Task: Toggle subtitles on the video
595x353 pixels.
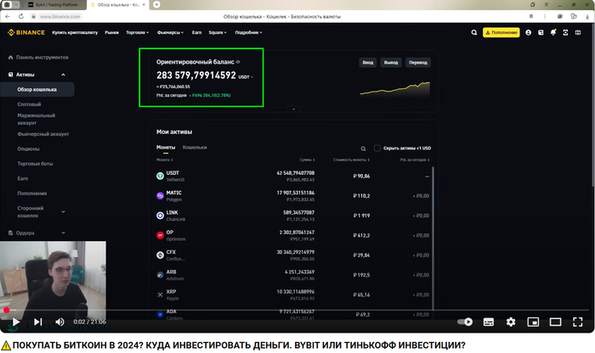Action: coord(489,322)
